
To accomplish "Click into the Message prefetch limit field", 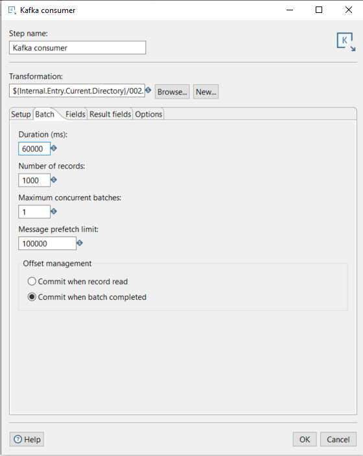I will [x=47, y=243].
